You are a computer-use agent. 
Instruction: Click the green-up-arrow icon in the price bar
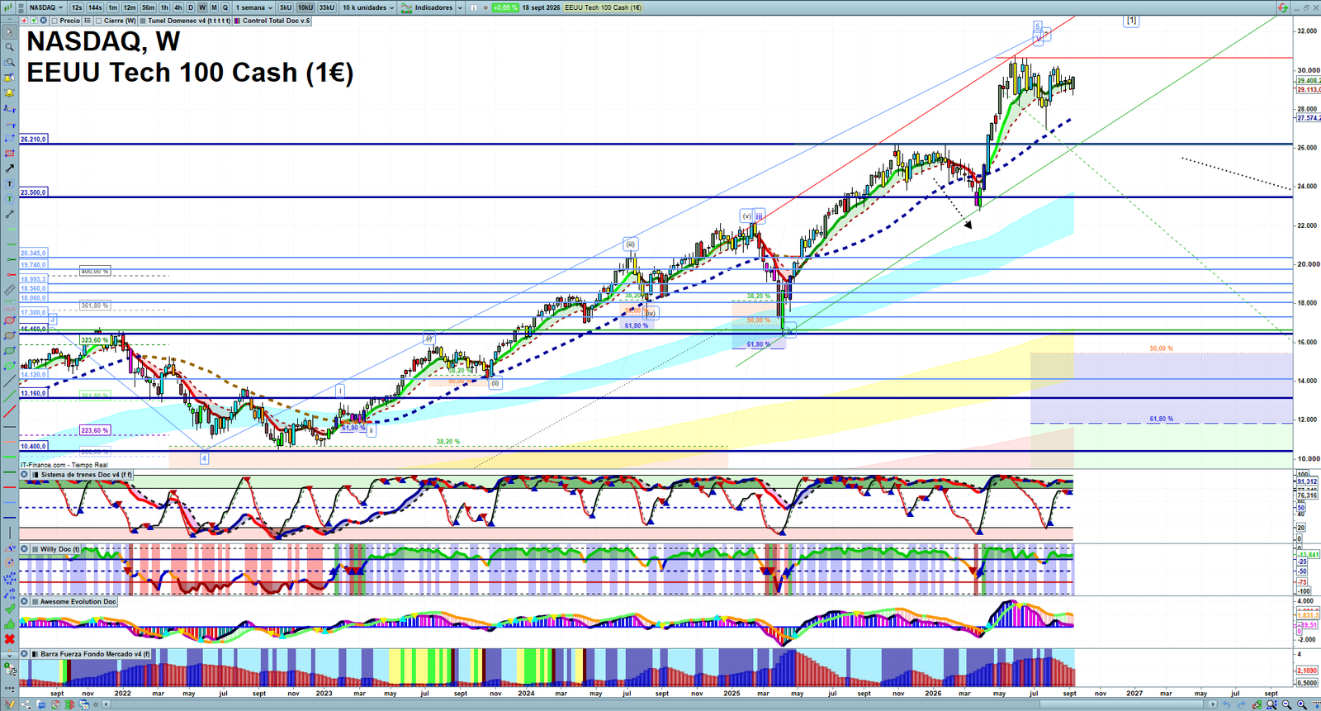[34, 21]
